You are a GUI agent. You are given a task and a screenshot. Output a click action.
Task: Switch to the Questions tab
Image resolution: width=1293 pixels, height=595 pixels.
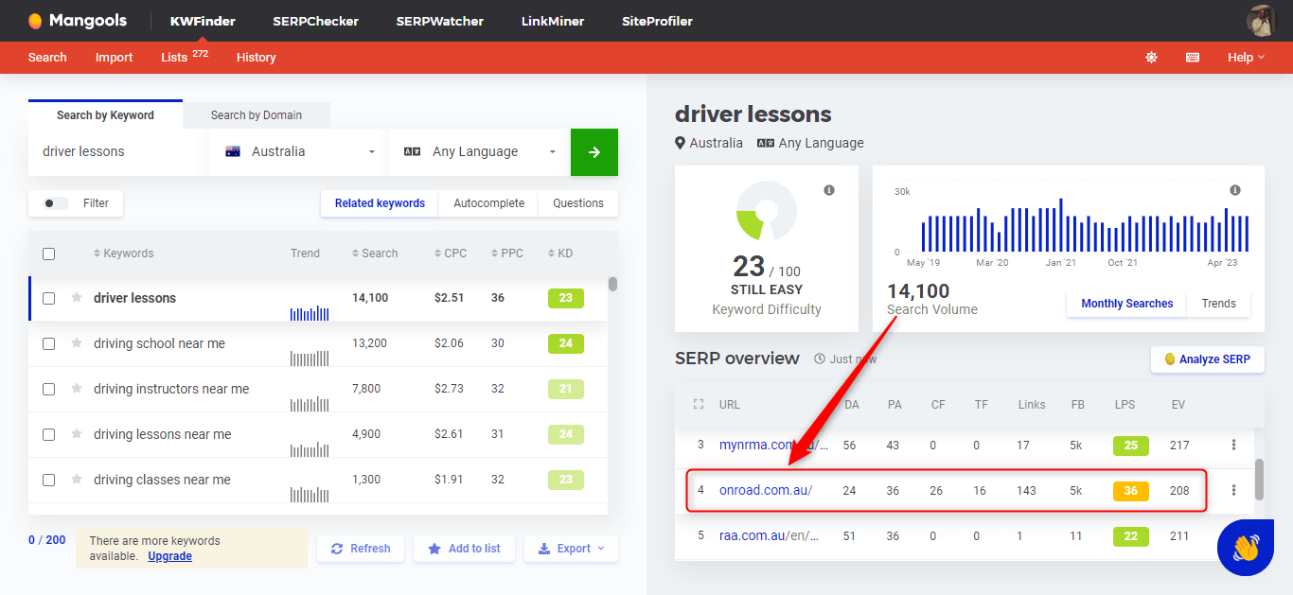click(578, 203)
